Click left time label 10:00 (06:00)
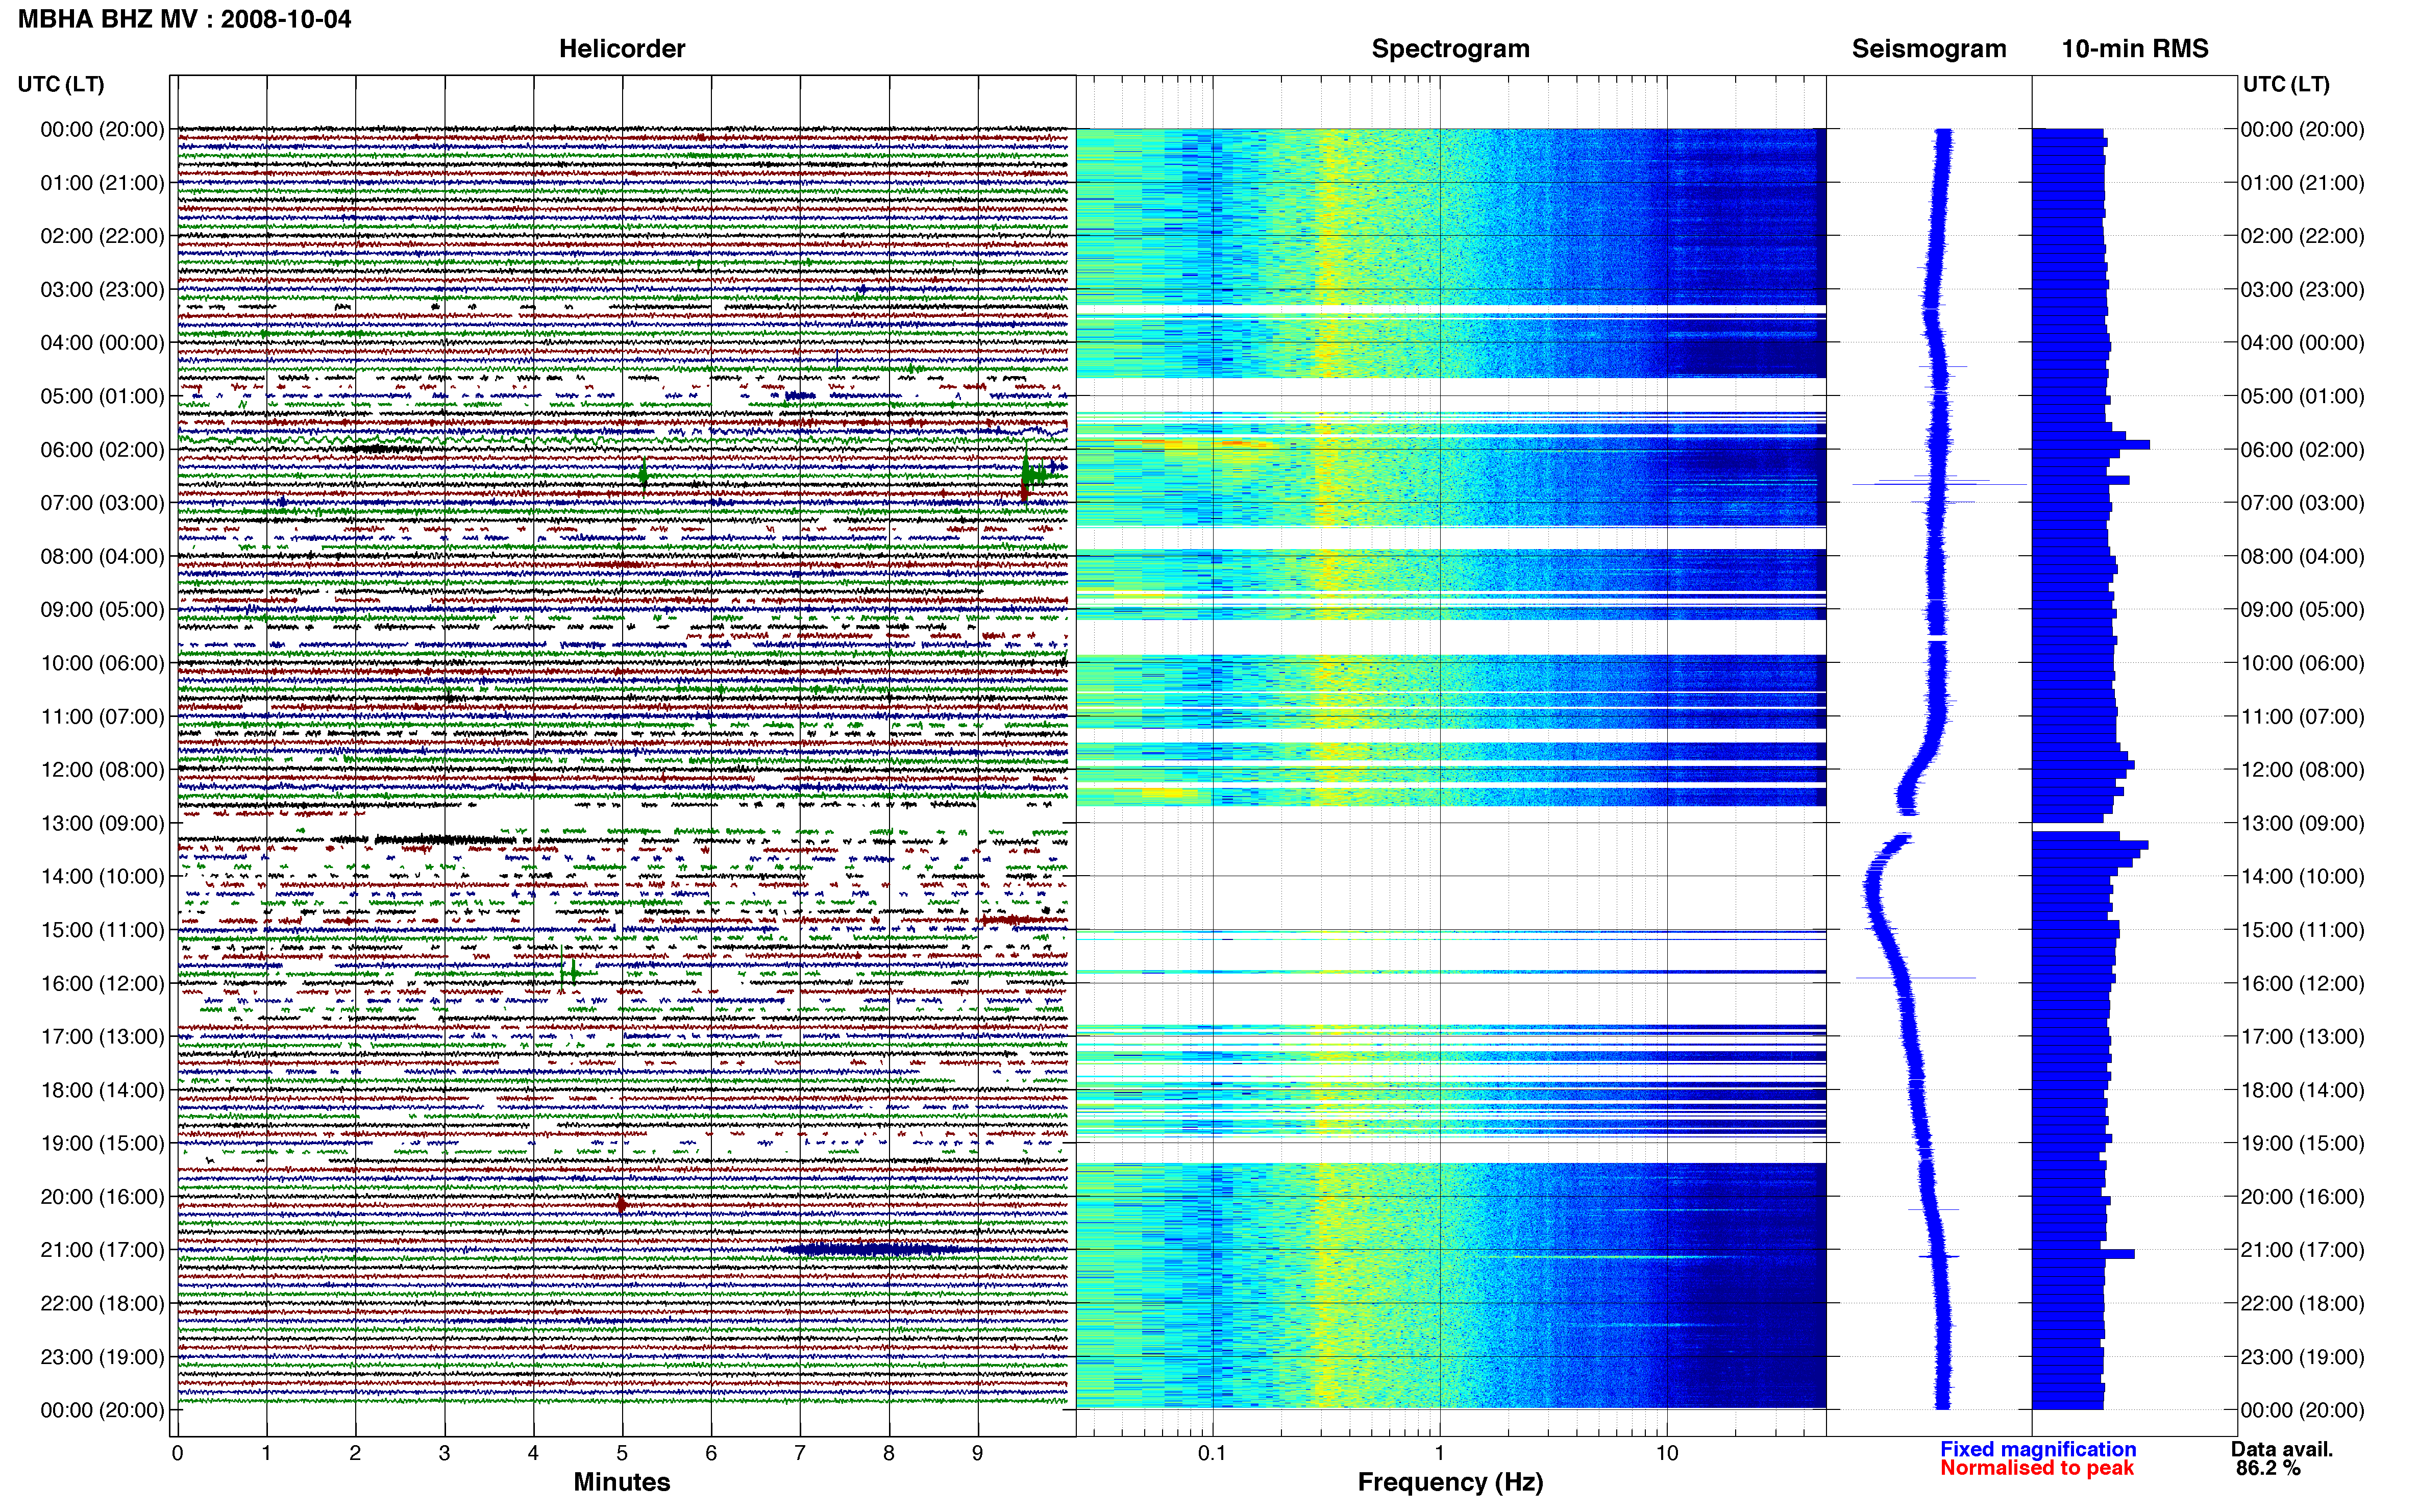Image resolution: width=2419 pixels, height=1512 pixels. click(x=102, y=663)
